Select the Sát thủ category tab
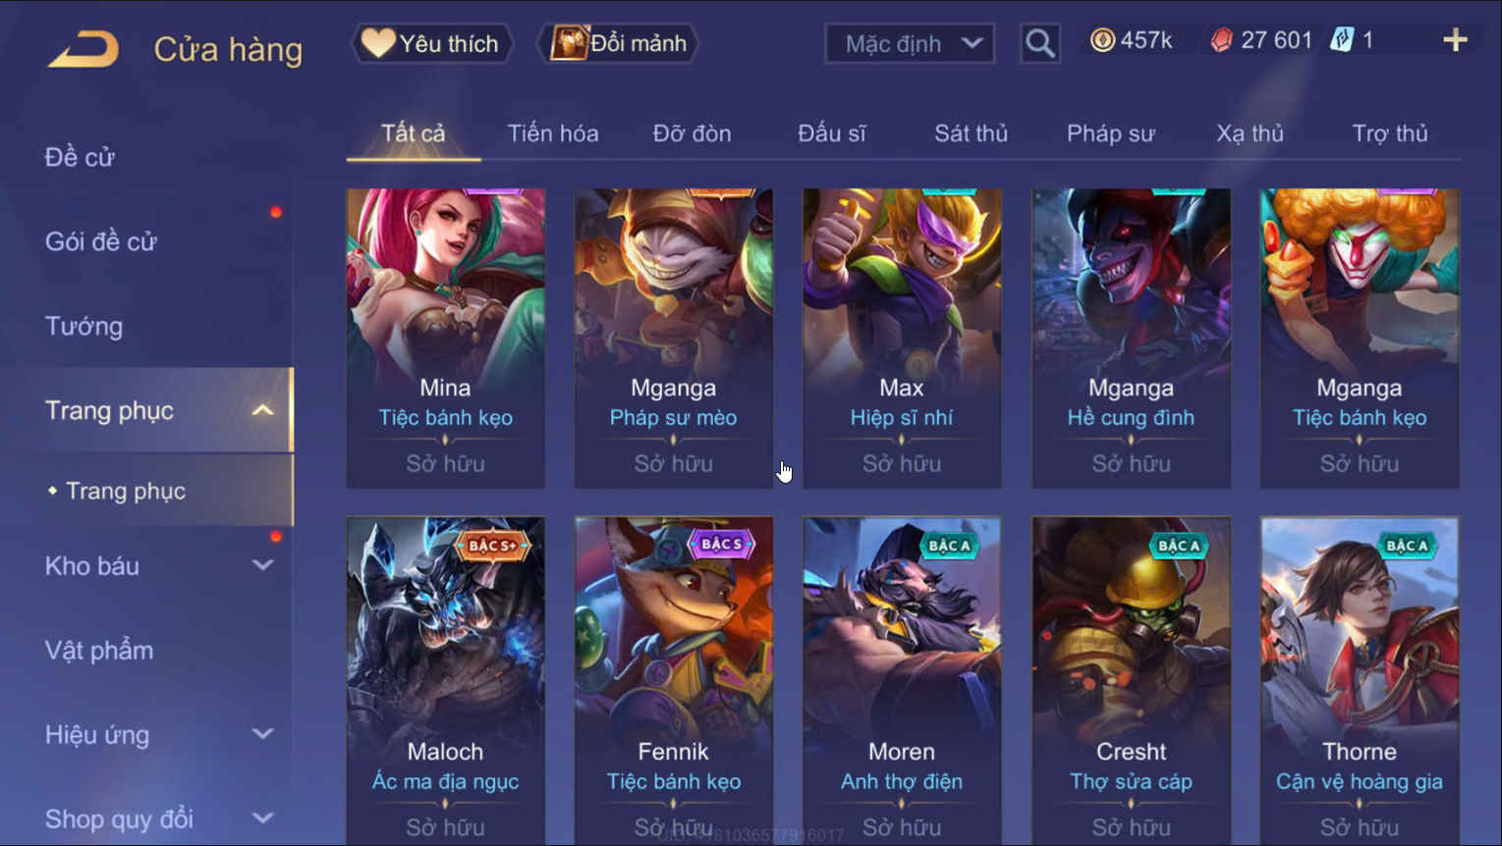Viewport: 1502px width, 846px height. click(x=972, y=133)
